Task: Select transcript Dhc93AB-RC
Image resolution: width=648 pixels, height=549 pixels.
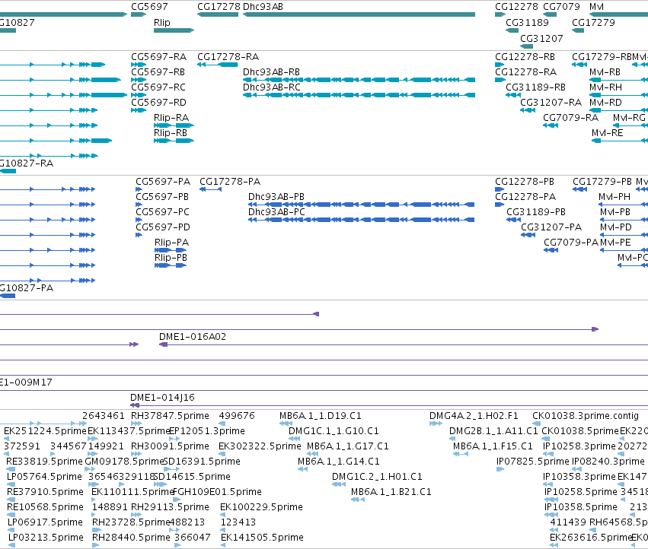Action: tap(359, 95)
